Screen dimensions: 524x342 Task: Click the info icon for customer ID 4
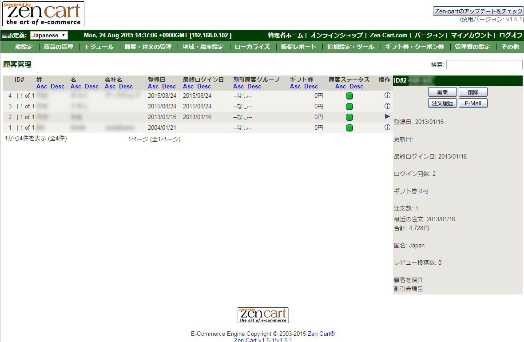(387, 95)
